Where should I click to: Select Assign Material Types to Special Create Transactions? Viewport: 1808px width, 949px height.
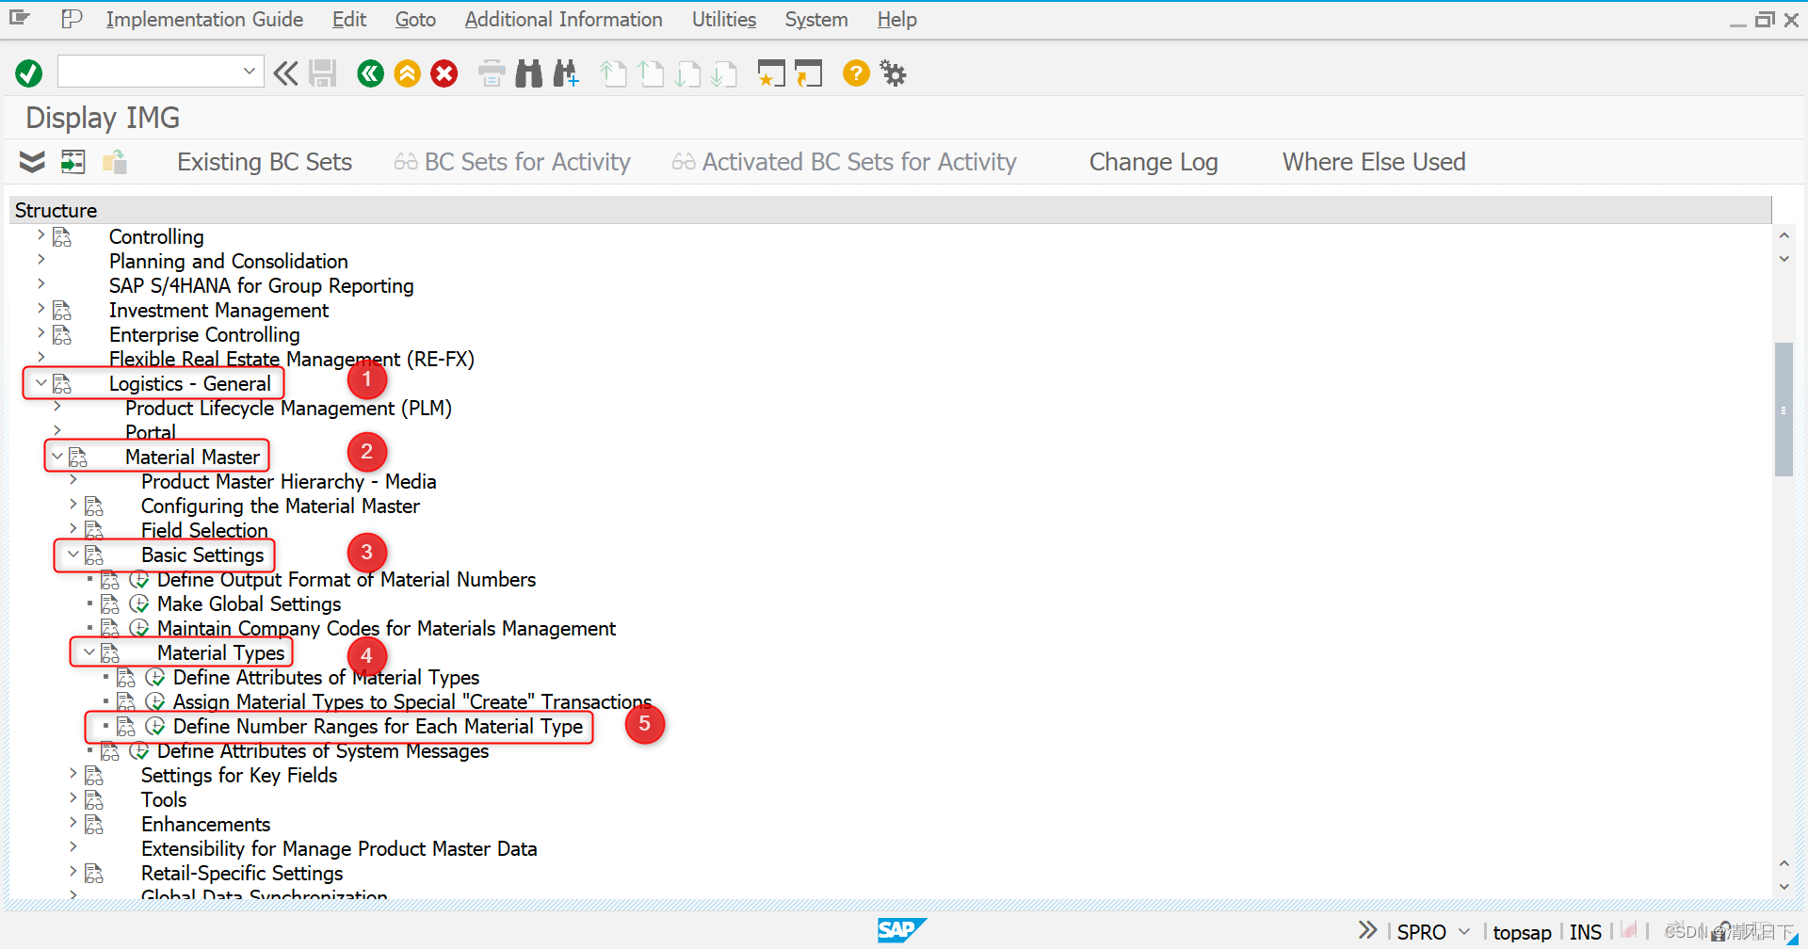412,702
